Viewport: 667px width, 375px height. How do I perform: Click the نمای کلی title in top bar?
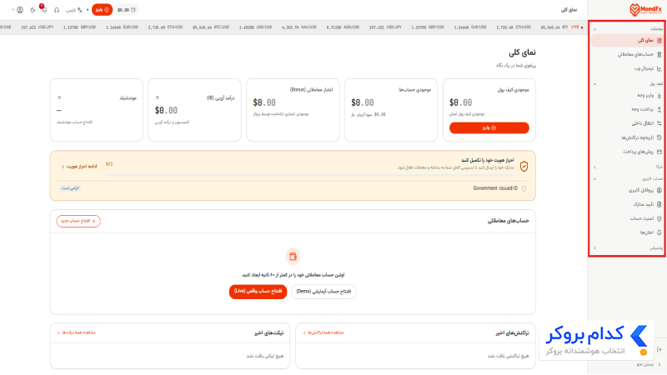point(569,10)
